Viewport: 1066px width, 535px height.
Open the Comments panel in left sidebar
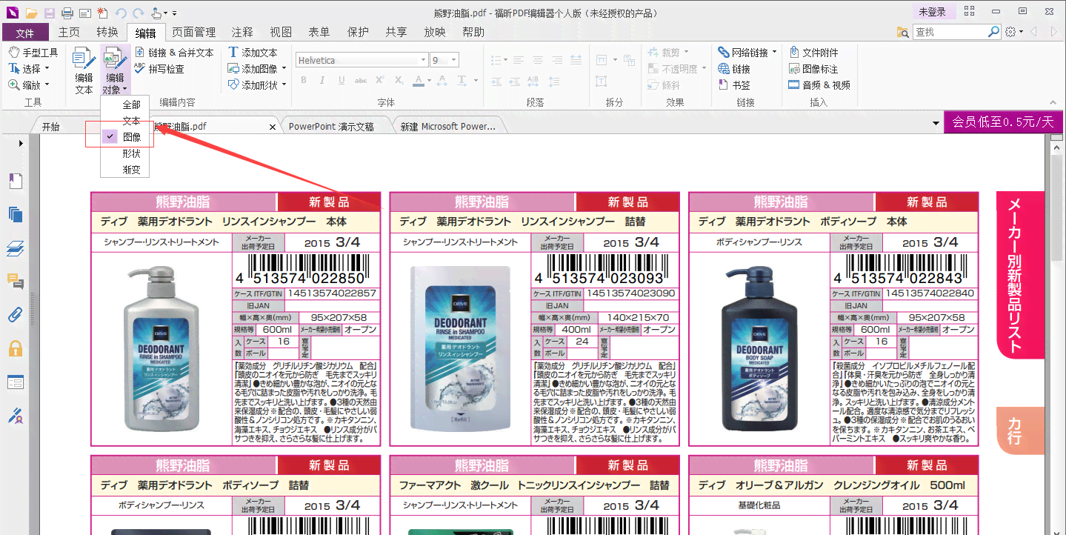(x=16, y=281)
